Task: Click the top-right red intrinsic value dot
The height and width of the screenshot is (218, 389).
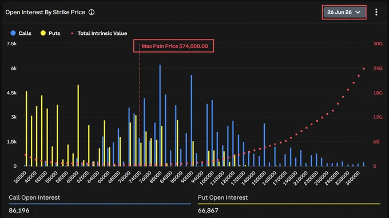Action: (364, 69)
